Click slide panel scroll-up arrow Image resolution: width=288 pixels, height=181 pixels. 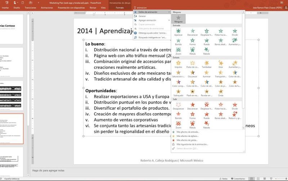click(x=28, y=13)
